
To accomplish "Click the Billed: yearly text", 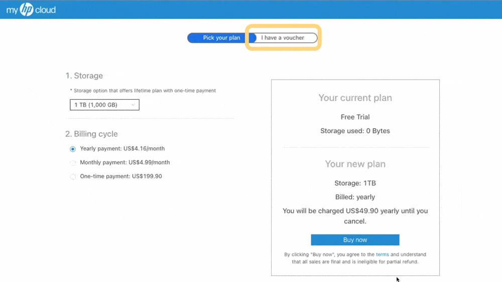I will click(355, 197).
